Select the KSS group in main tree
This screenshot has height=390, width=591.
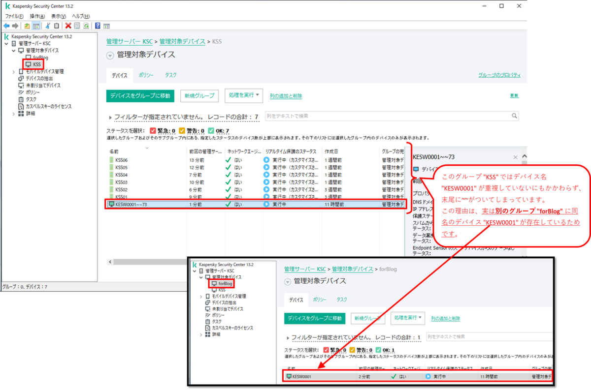point(33,64)
